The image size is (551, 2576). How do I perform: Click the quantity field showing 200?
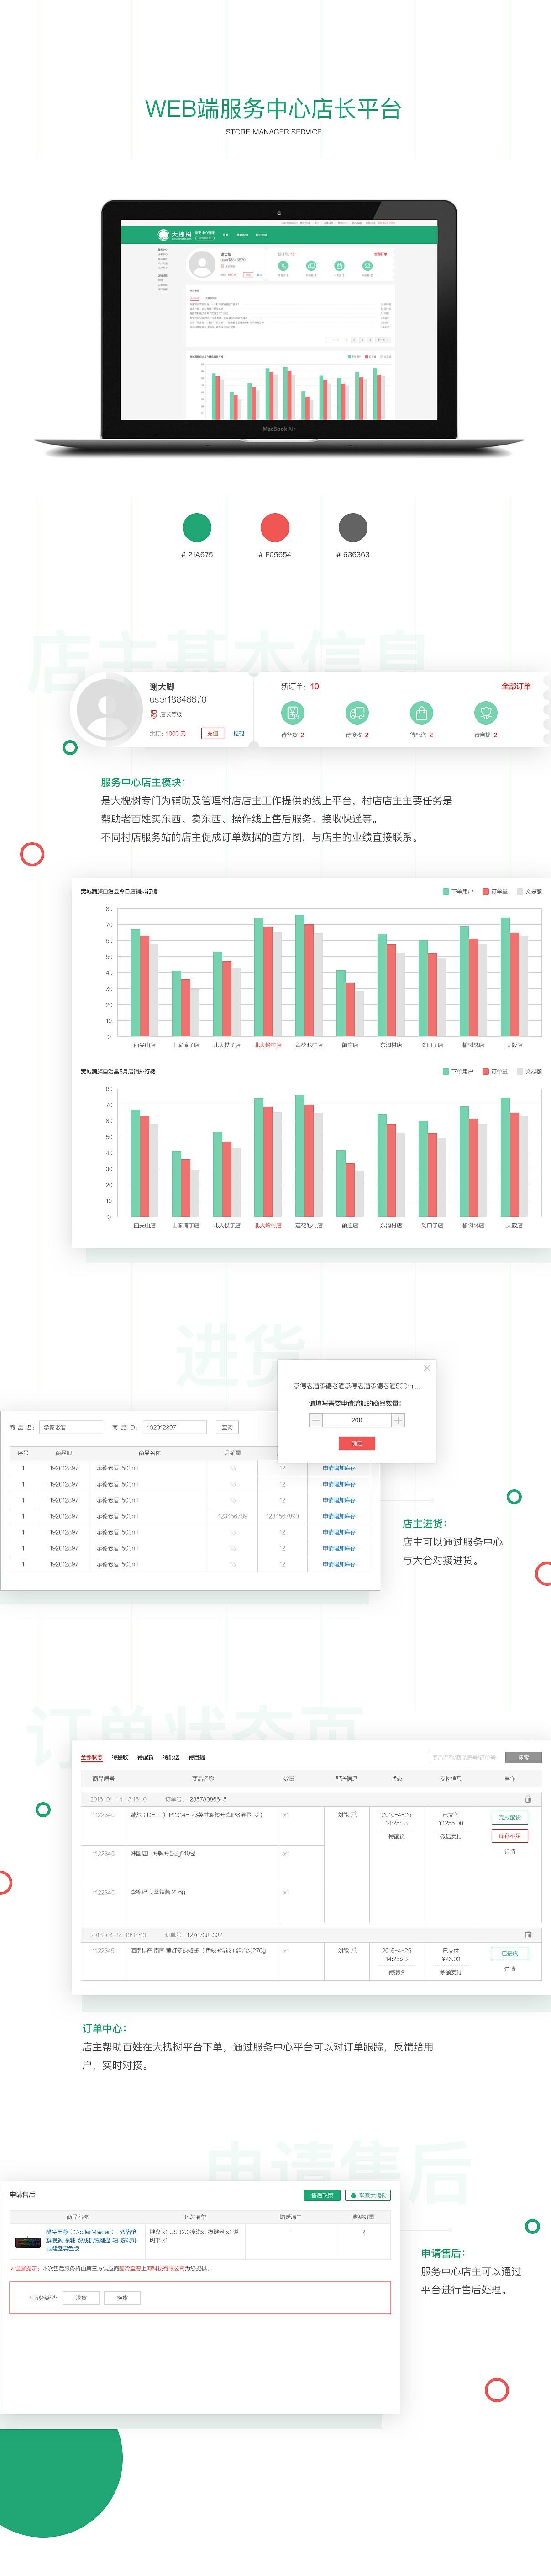click(357, 1420)
